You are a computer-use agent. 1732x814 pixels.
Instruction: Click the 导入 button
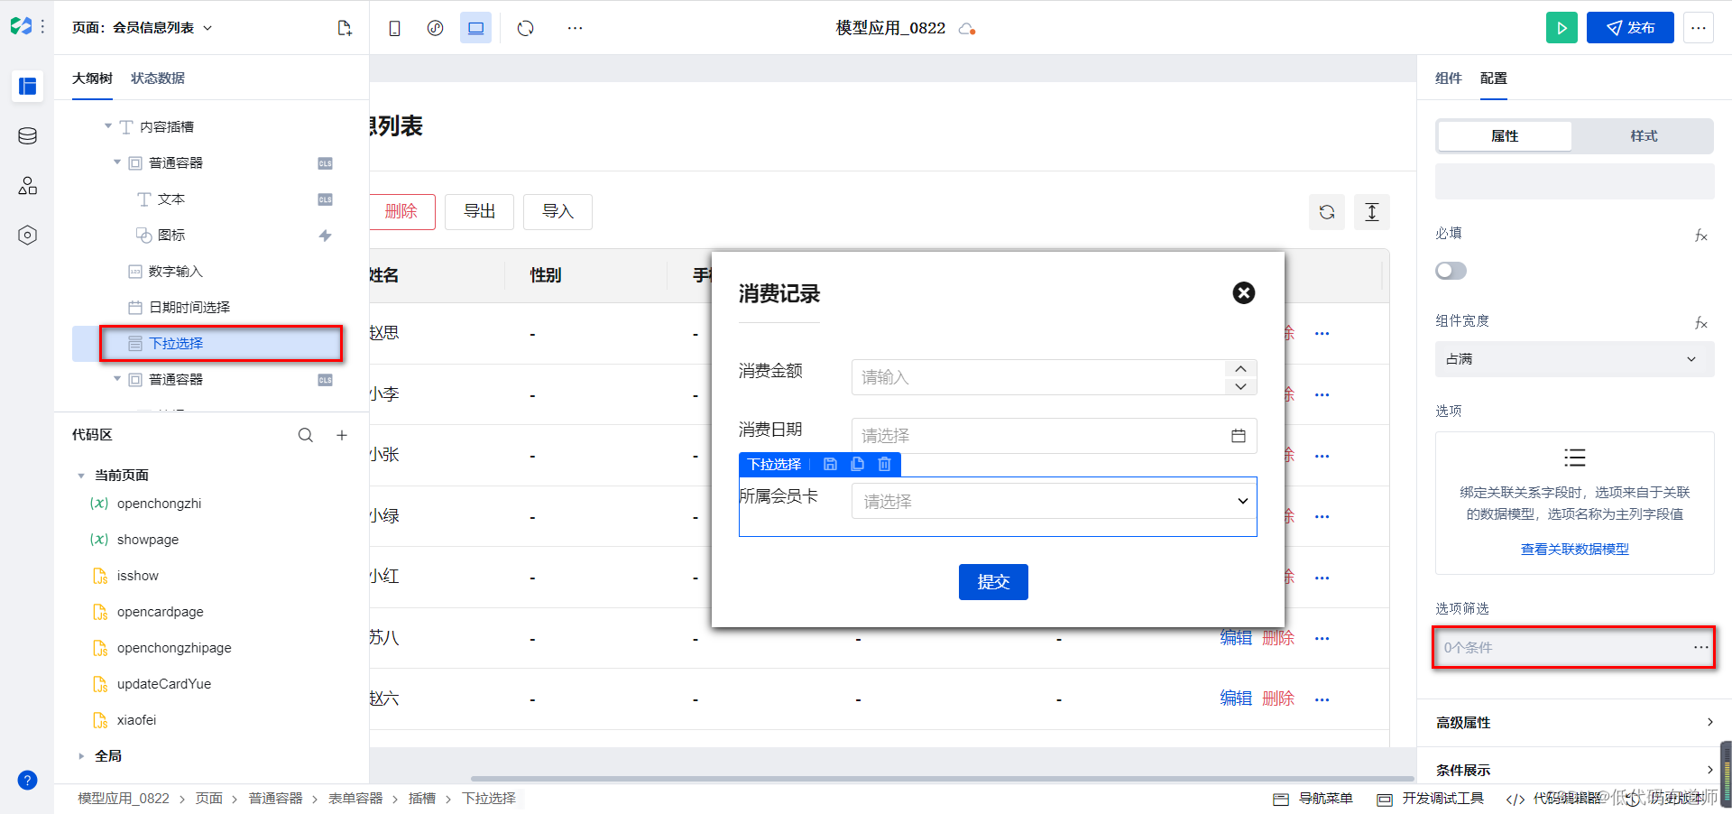(x=557, y=212)
